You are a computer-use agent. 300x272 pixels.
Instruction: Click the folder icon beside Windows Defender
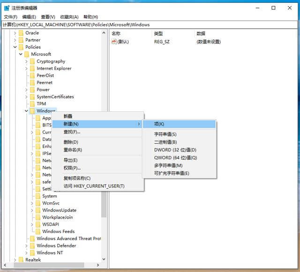[32, 246]
